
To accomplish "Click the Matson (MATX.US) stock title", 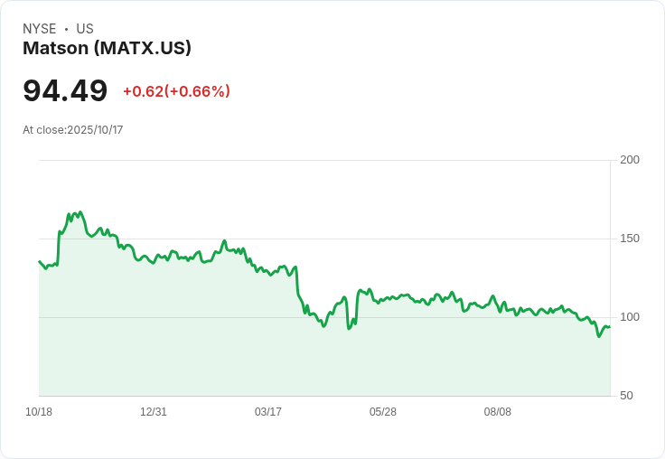I will (107, 49).
